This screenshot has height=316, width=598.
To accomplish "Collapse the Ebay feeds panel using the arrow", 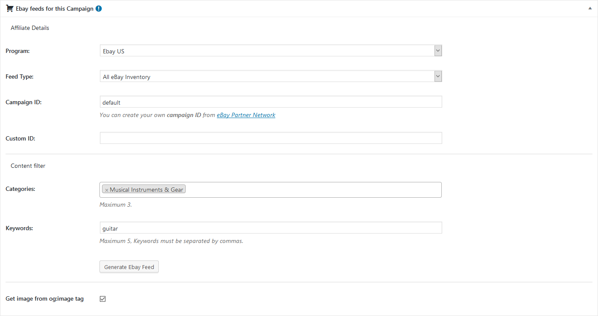I will pyautogui.click(x=590, y=9).
